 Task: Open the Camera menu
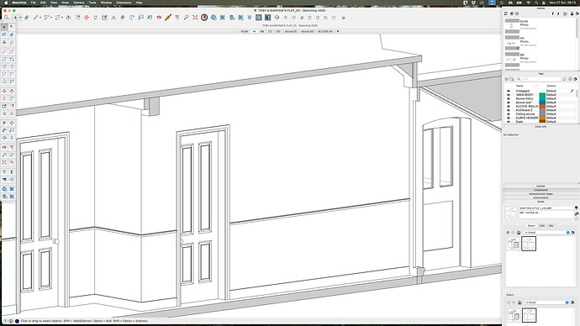[79, 3]
